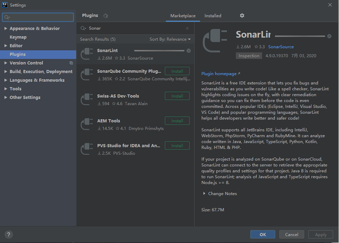Click the AEM Tools plugin icon
Viewport: 339px width, 243px height.
(x=87, y=124)
